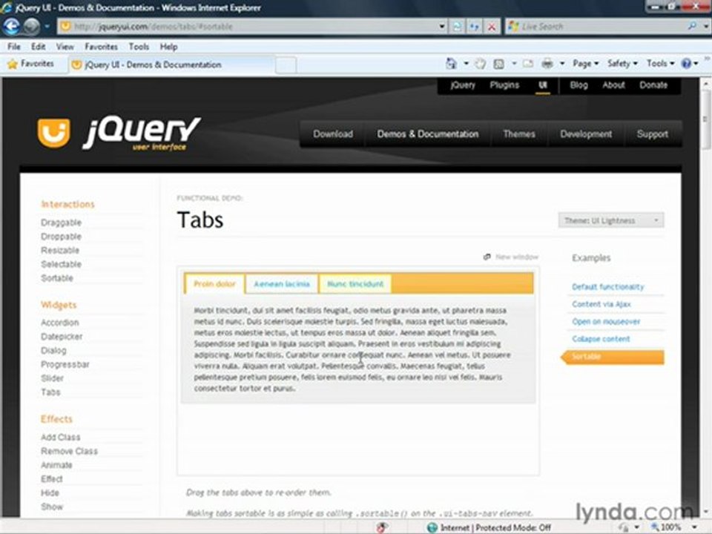The height and width of the screenshot is (534, 712).
Task: Open the Help menu
Action: pos(168,46)
